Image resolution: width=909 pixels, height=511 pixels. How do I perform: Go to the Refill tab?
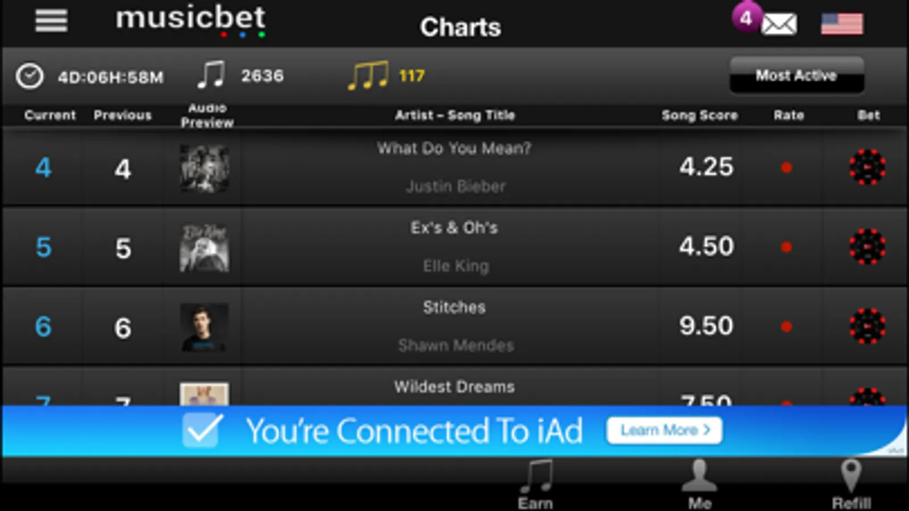tap(851, 484)
